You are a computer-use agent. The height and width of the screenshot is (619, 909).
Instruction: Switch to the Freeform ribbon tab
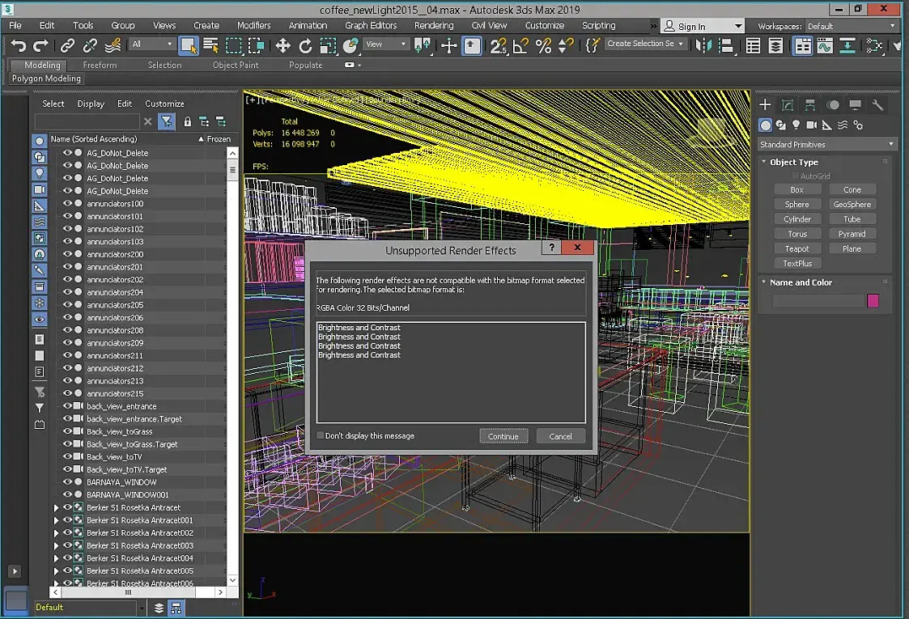point(100,65)
